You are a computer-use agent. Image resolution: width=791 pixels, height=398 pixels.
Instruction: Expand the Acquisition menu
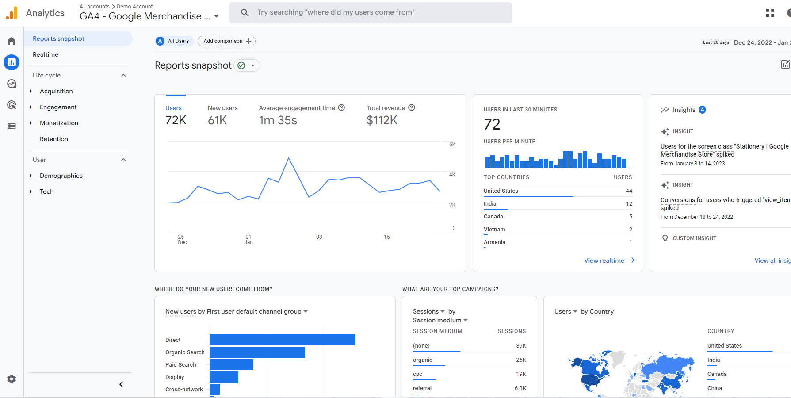(31, 91)
